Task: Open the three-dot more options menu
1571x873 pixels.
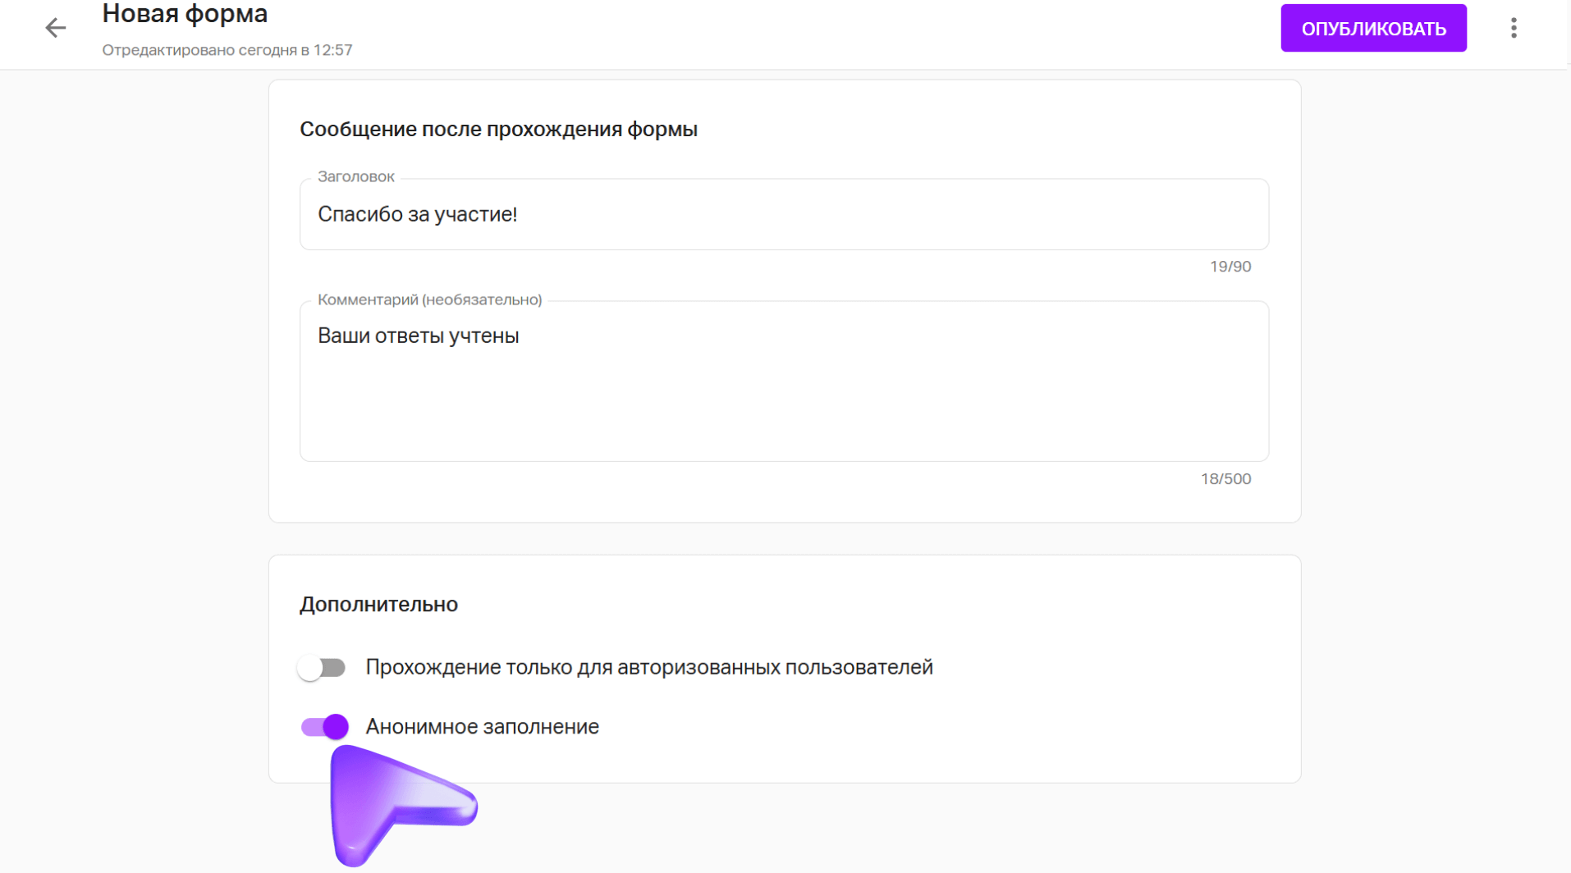Action: point(1514,28)
